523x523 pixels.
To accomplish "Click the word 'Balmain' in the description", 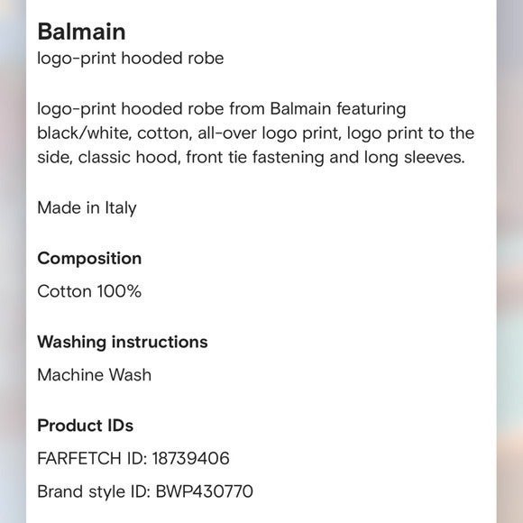I will coord(300,109).
